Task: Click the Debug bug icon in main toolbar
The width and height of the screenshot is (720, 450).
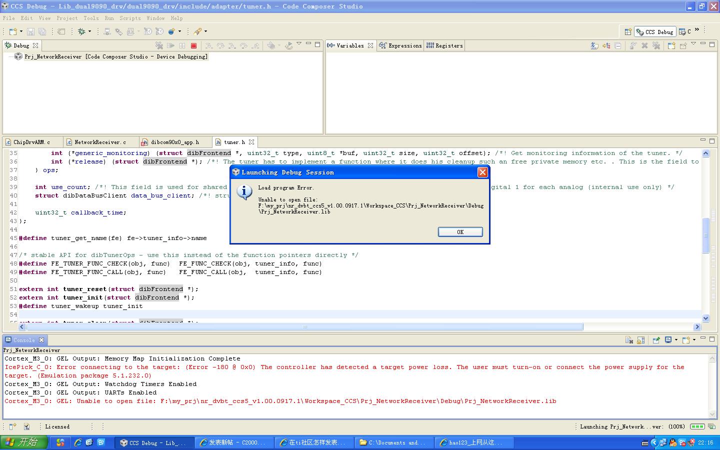Action: point(81,31)
